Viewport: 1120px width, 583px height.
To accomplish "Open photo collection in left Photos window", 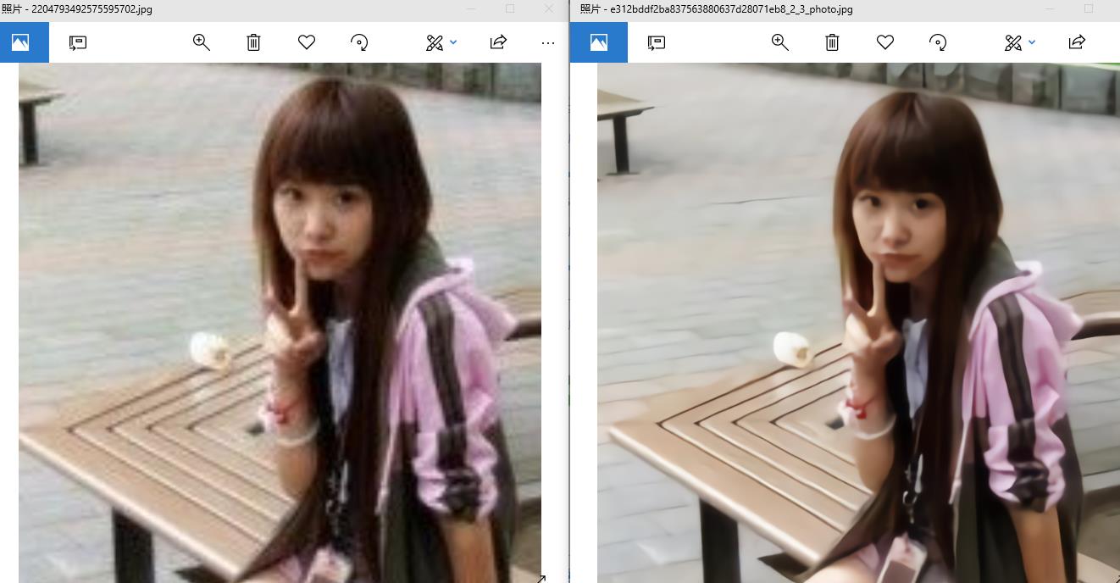I will click(20, 42).
